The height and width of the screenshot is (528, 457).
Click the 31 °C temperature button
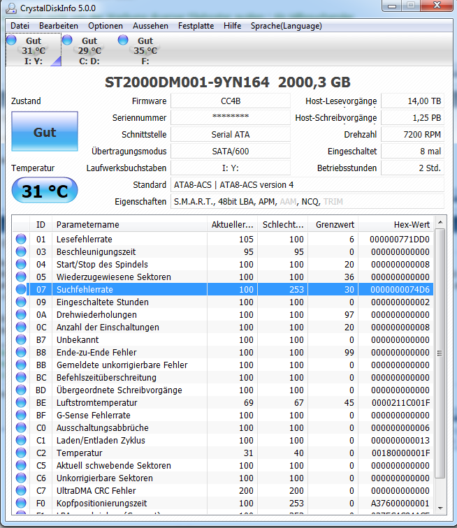click(x=45, y=190)
